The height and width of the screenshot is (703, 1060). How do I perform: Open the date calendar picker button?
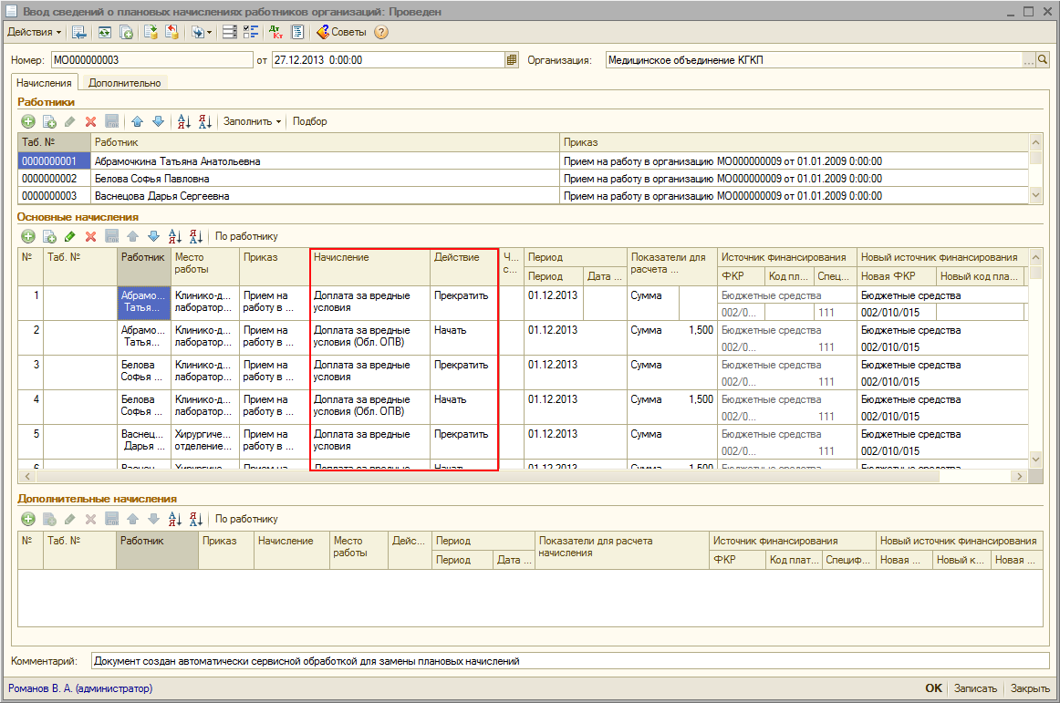[x=512, y=60]
